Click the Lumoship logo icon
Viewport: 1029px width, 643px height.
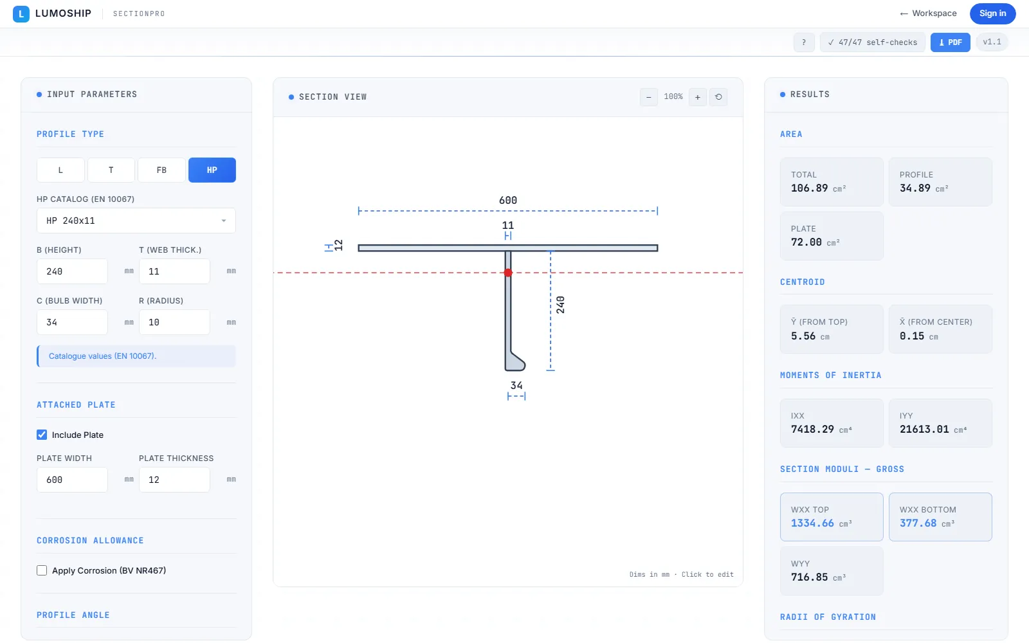[x=21, y=14]
